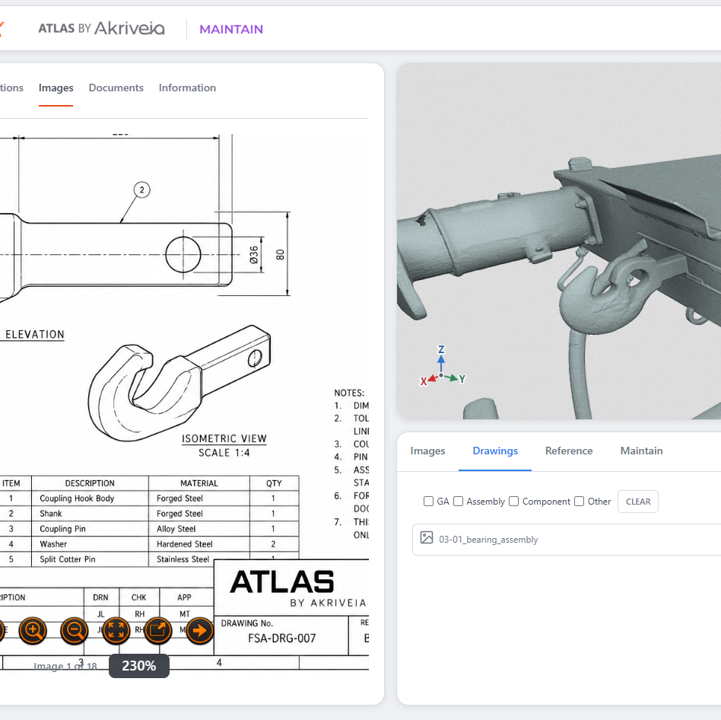This screenshot has width=721, height=720.
Task: Click the ELEVATION view label
Action: (34, 334)
